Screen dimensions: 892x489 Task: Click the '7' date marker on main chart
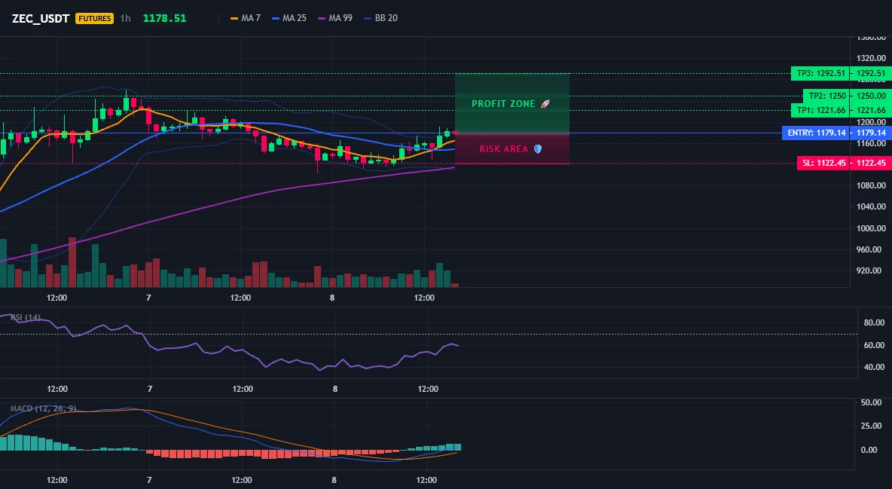[x=148, y=298]
